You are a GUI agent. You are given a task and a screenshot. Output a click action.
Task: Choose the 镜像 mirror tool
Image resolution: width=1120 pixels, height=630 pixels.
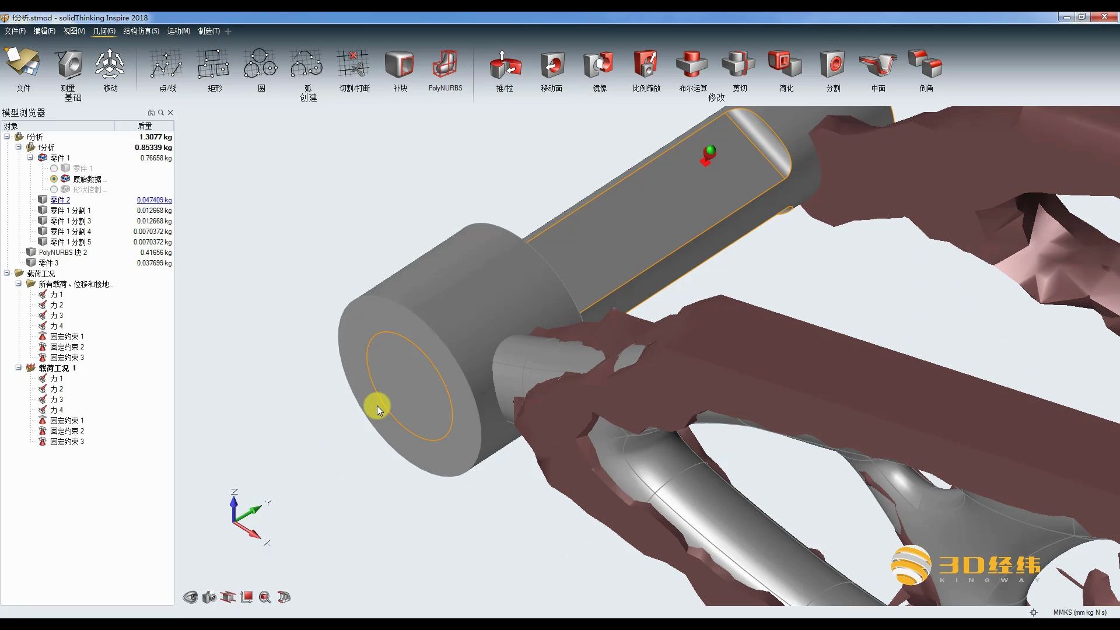point(599,64)
